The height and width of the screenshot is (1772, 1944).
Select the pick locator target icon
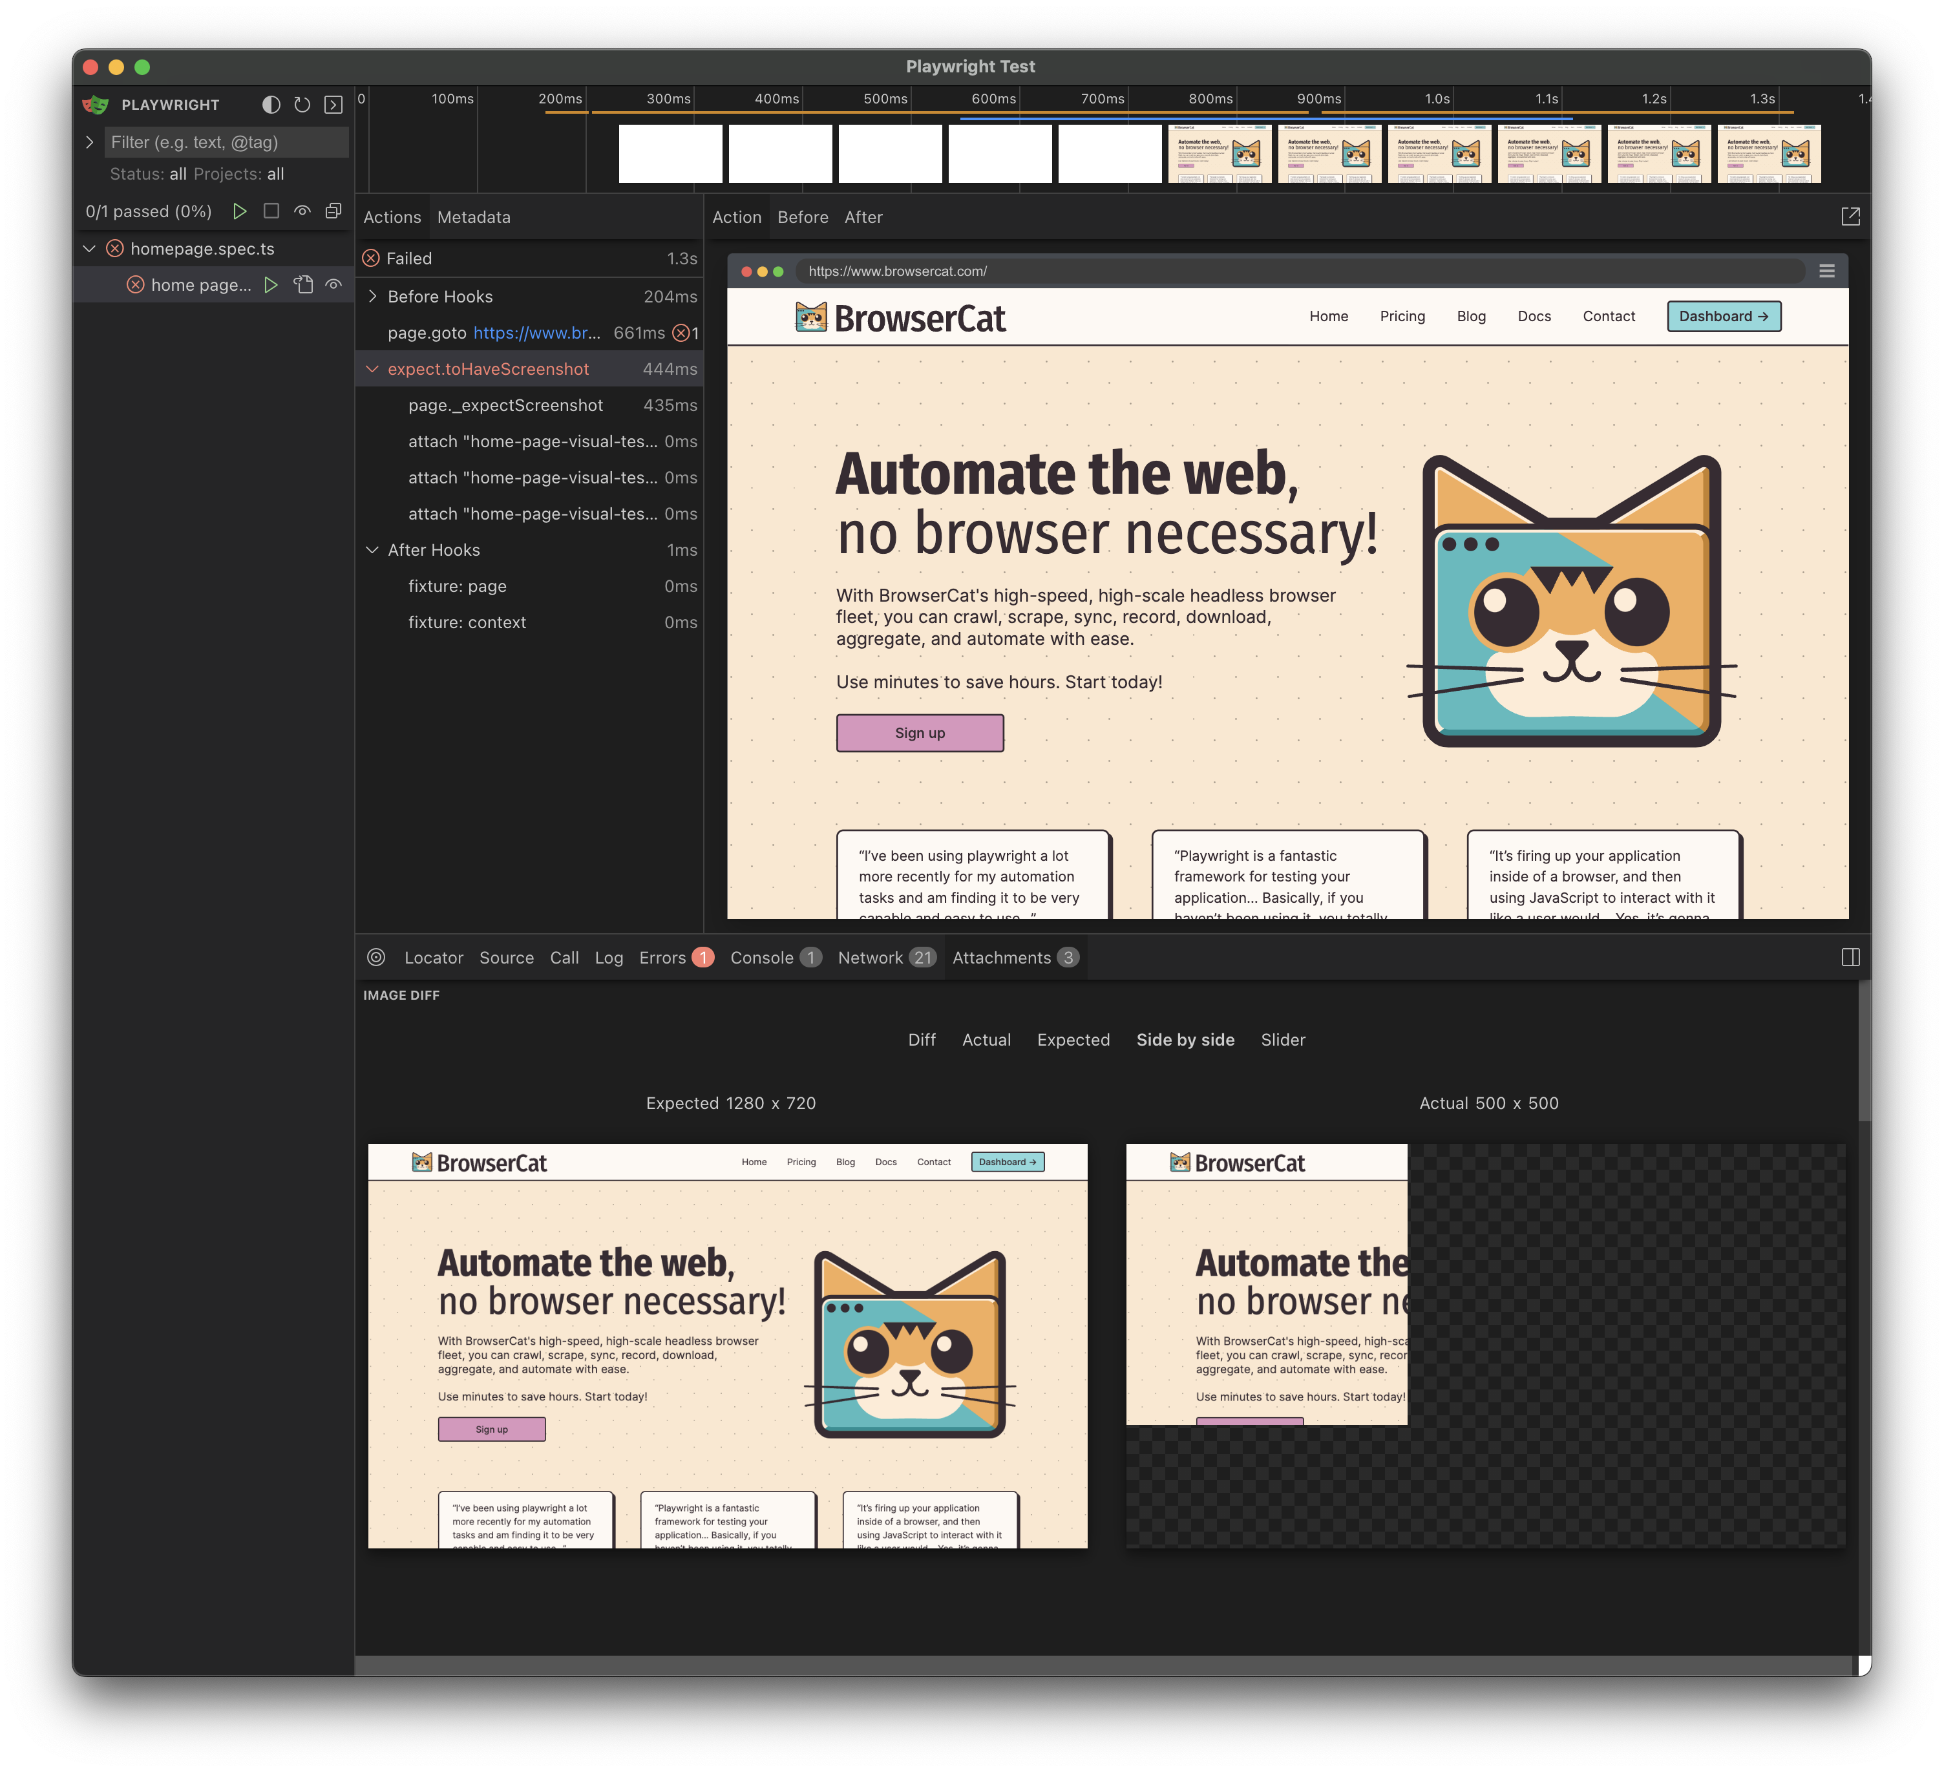(375, 957)
